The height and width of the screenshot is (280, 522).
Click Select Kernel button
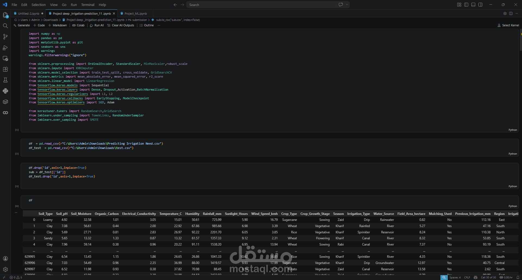pos(508,25)
